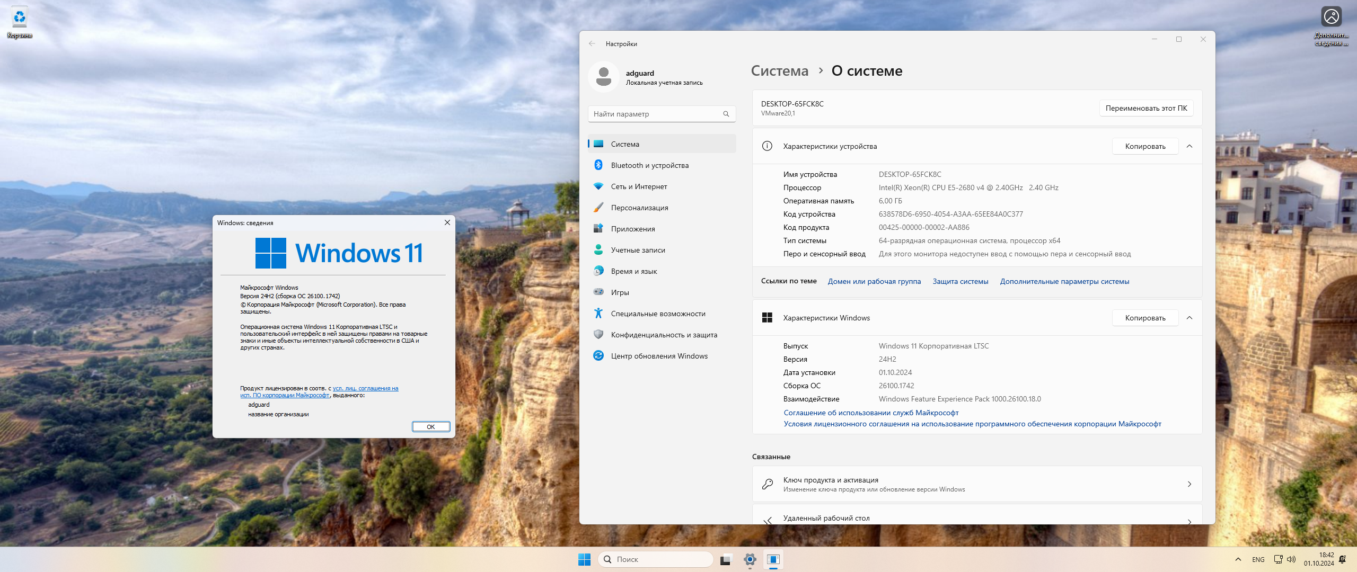Open Персонализация settings section
Screen dimensions: 1357x572
pos(639,208)
